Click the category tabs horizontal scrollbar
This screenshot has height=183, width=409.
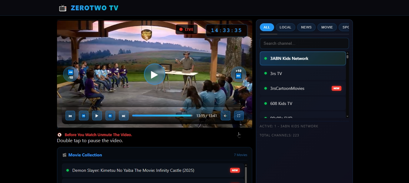304,34
